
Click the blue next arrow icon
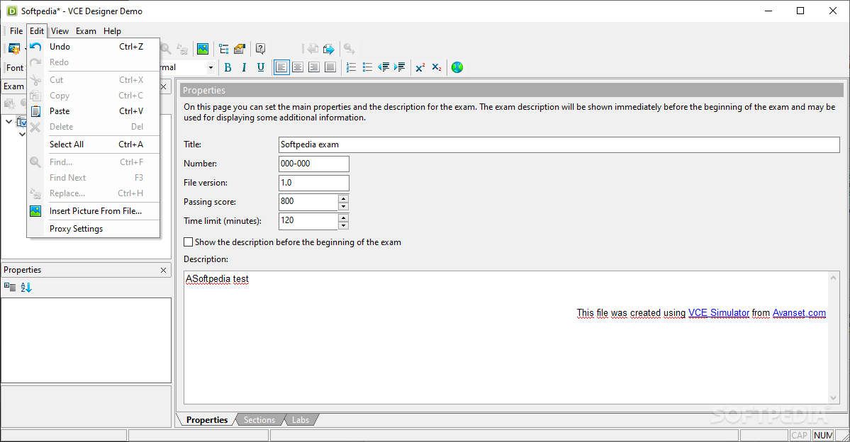point(329,49)
